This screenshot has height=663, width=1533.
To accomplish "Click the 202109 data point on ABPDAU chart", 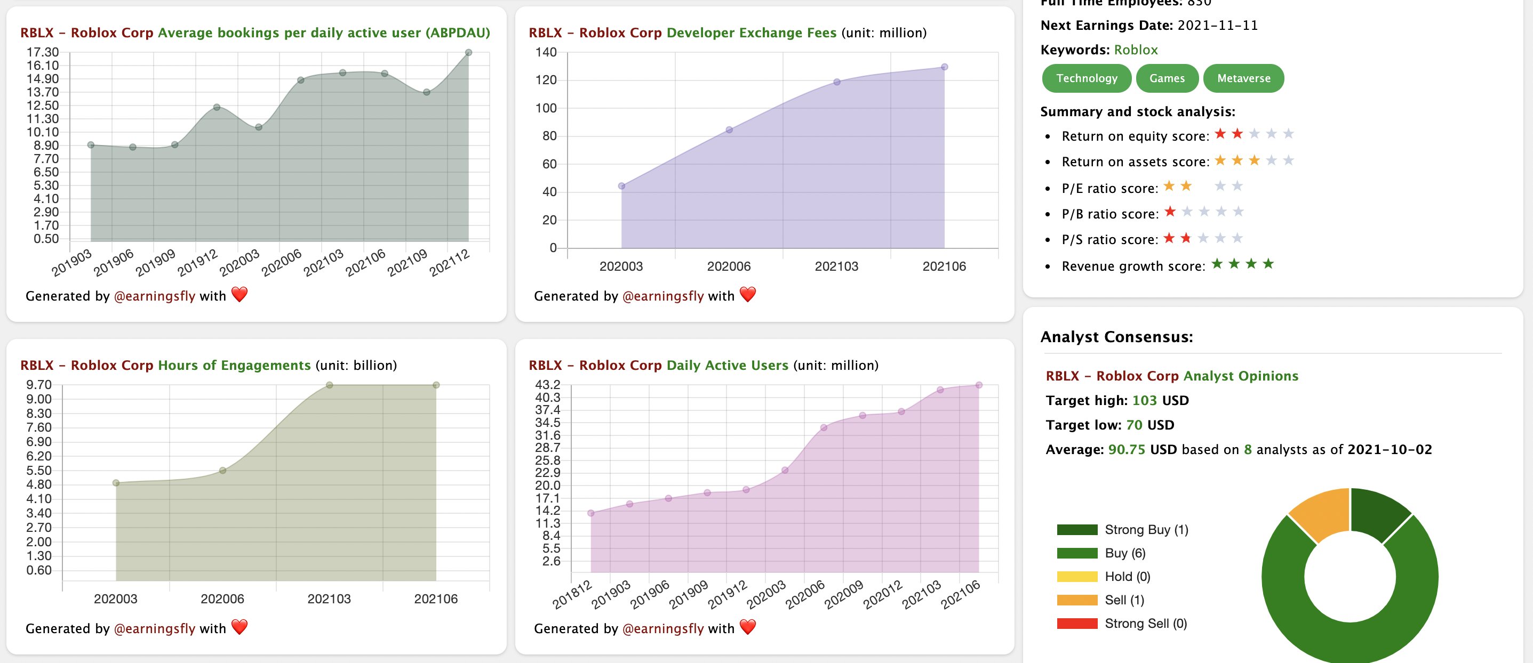I will pos(427,92).
